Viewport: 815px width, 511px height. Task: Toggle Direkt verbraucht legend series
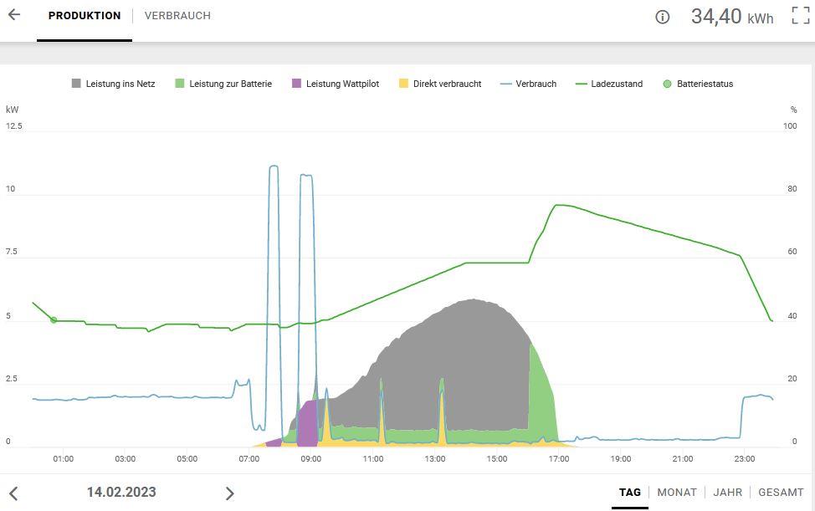tap(440, 84)
